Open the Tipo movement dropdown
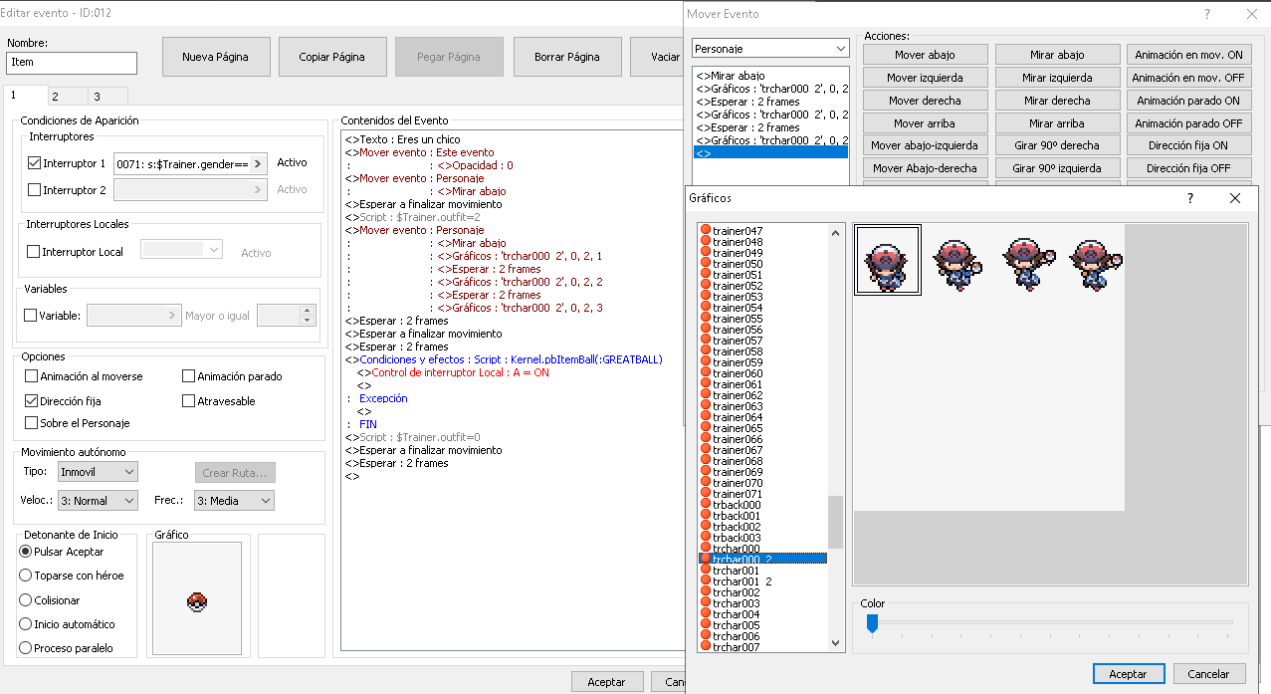 point(97,471)
